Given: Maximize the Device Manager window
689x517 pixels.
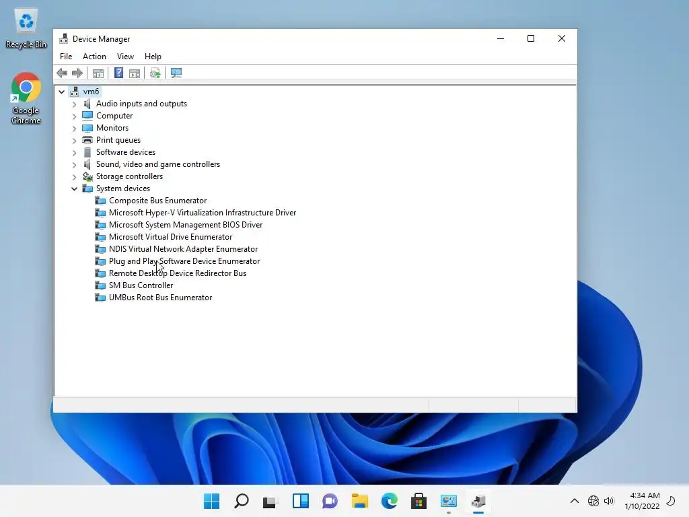Looking at the screenshot, I should pos(531,38).
